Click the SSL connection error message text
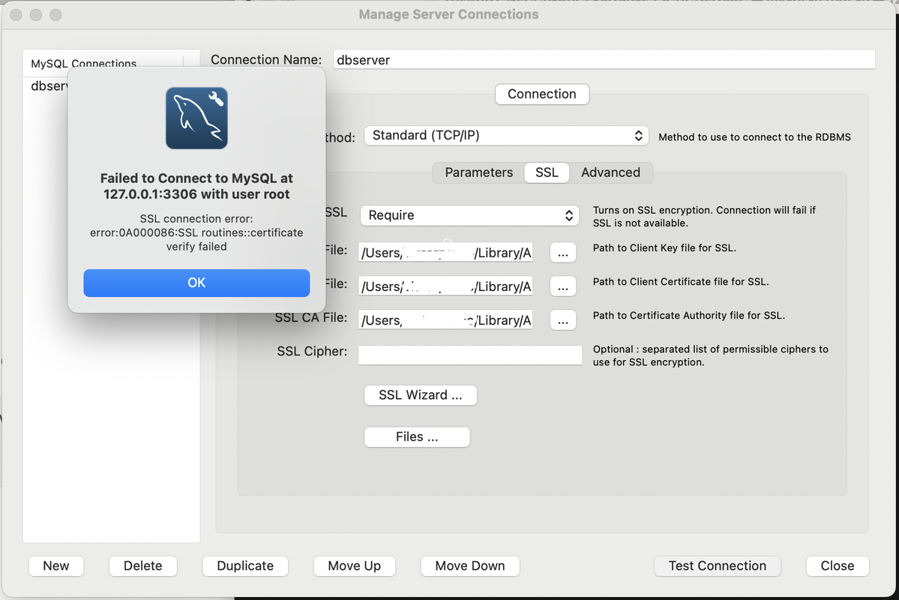899x600 pixels. [196, 232]
